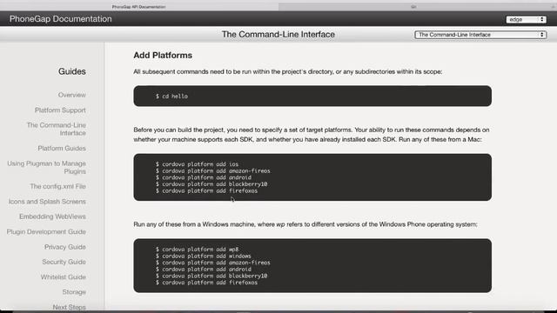Click Windows 'cordova platform add blackberry10' line
Viewport: 557px width, 313px height.
(211, 276)
